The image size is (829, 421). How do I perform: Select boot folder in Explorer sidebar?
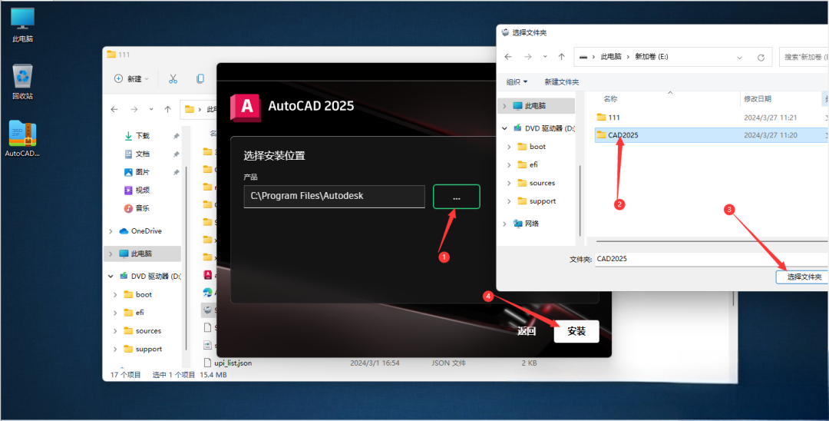click(137, 294)
